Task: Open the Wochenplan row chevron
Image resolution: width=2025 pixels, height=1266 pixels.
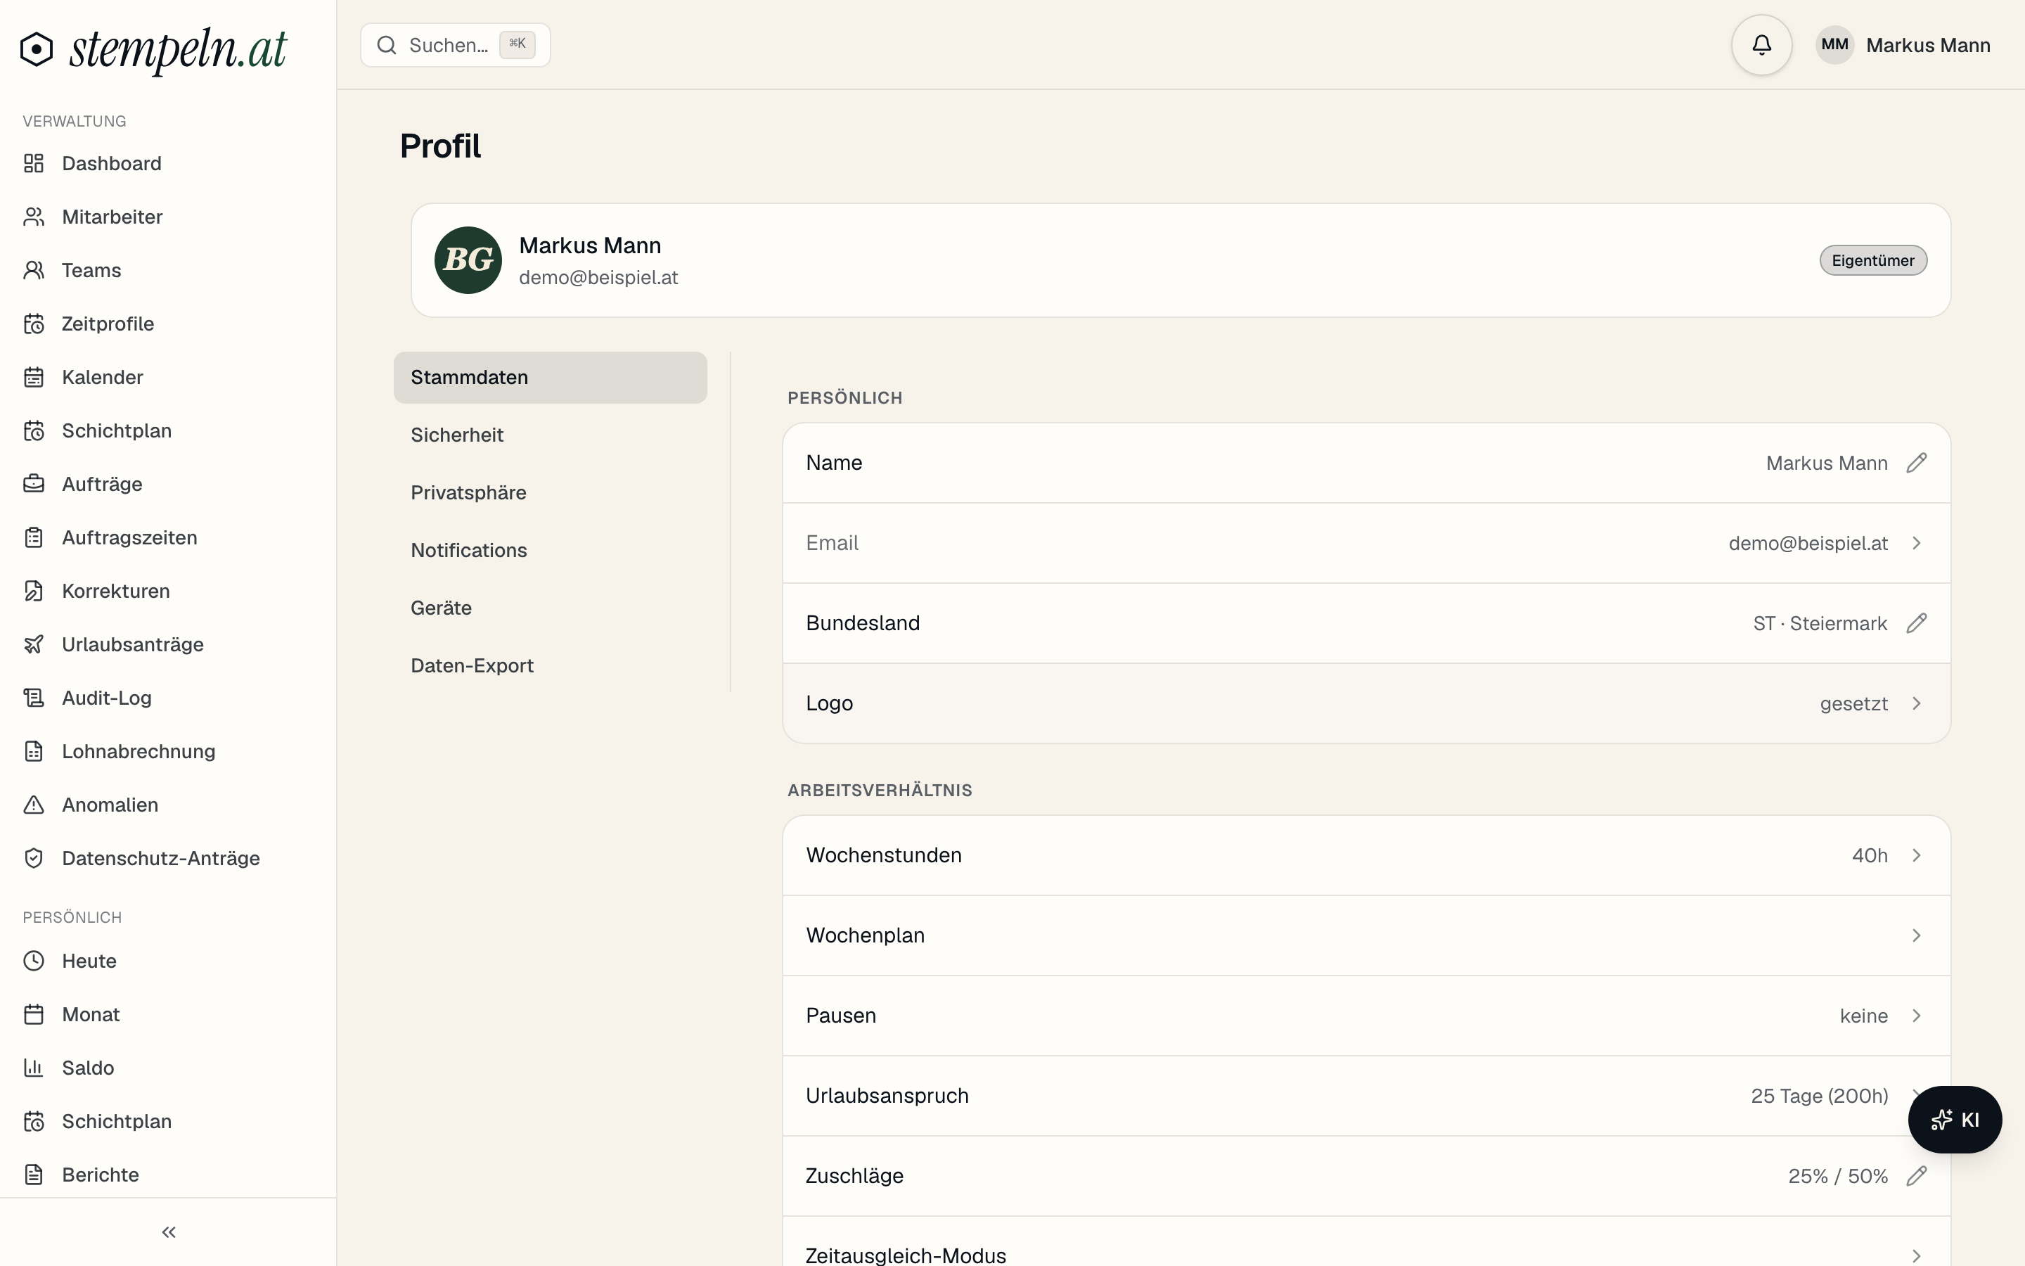Action: click(1916, 935)
